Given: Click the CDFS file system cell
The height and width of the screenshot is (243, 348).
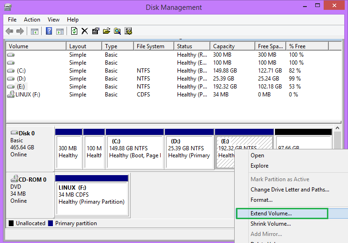Looking at the screenshot, I should coord(143,95).
